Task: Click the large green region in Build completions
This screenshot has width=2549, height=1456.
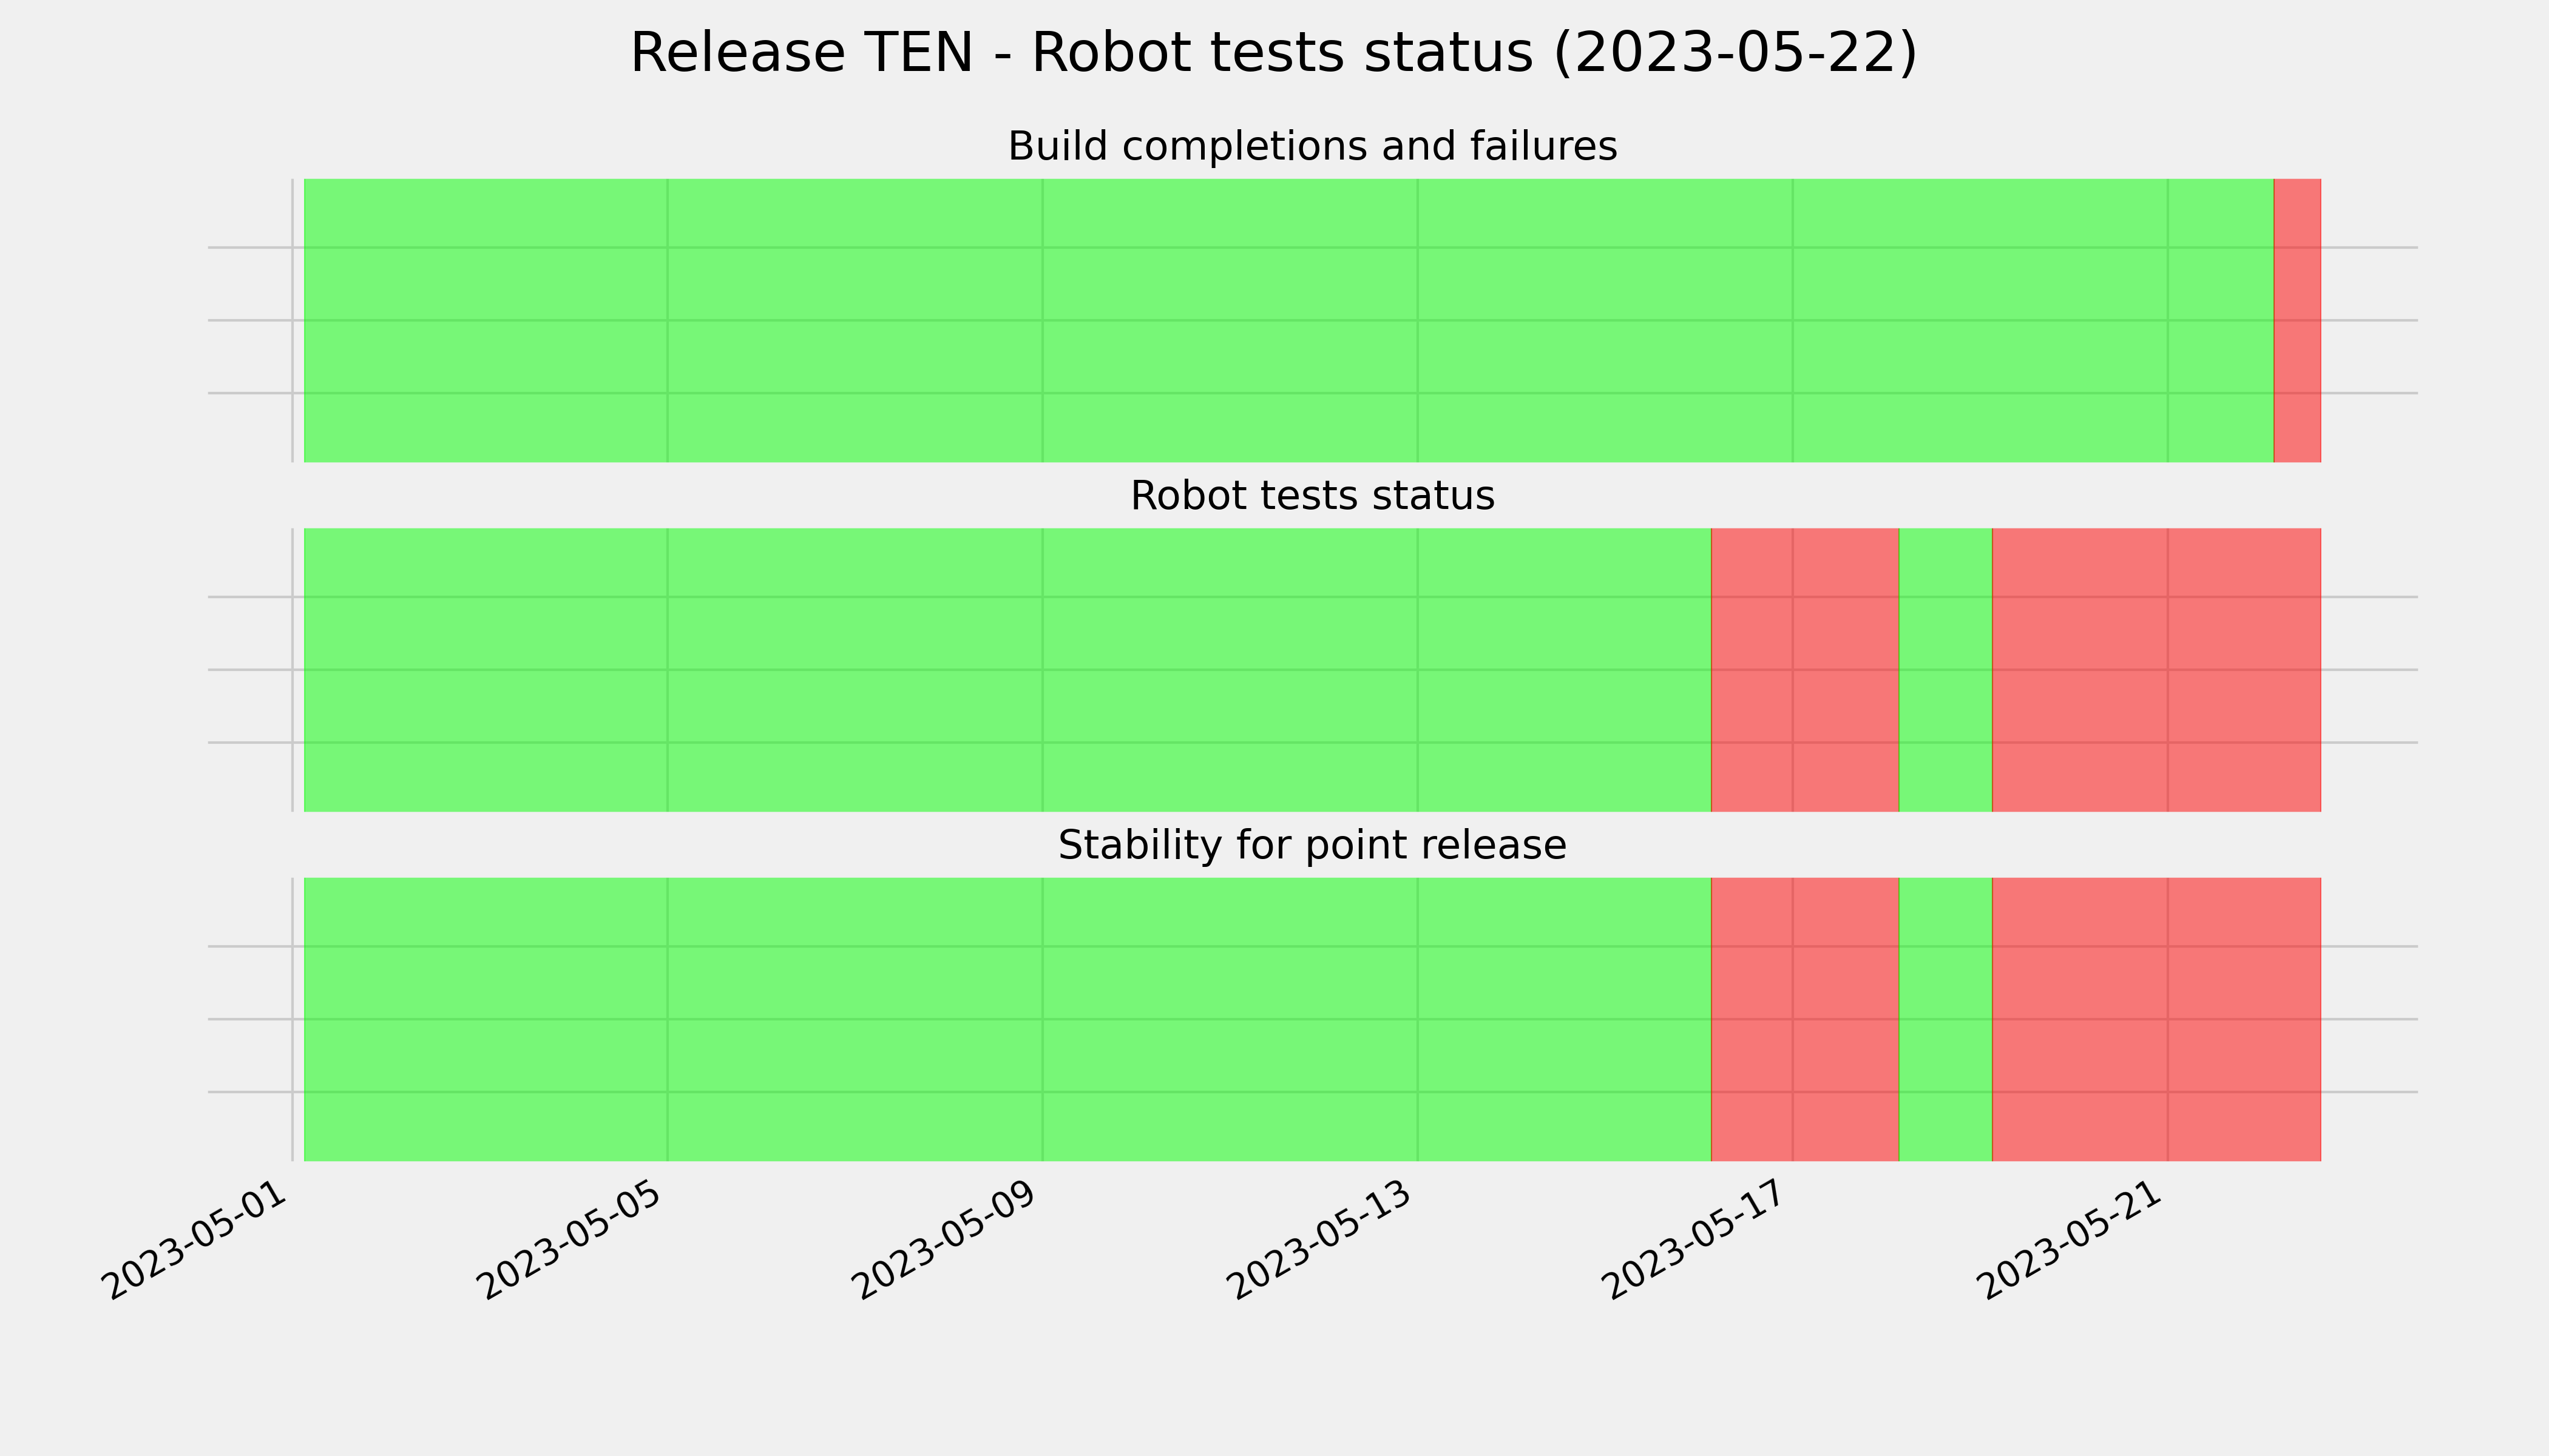Action: pos(1288,320)
